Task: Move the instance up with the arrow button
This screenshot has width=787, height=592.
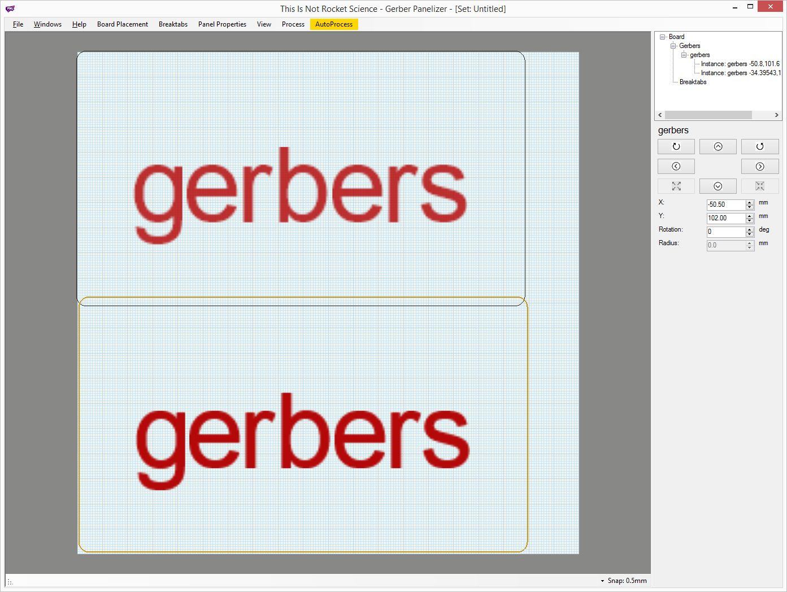Action: pos(718,146)
